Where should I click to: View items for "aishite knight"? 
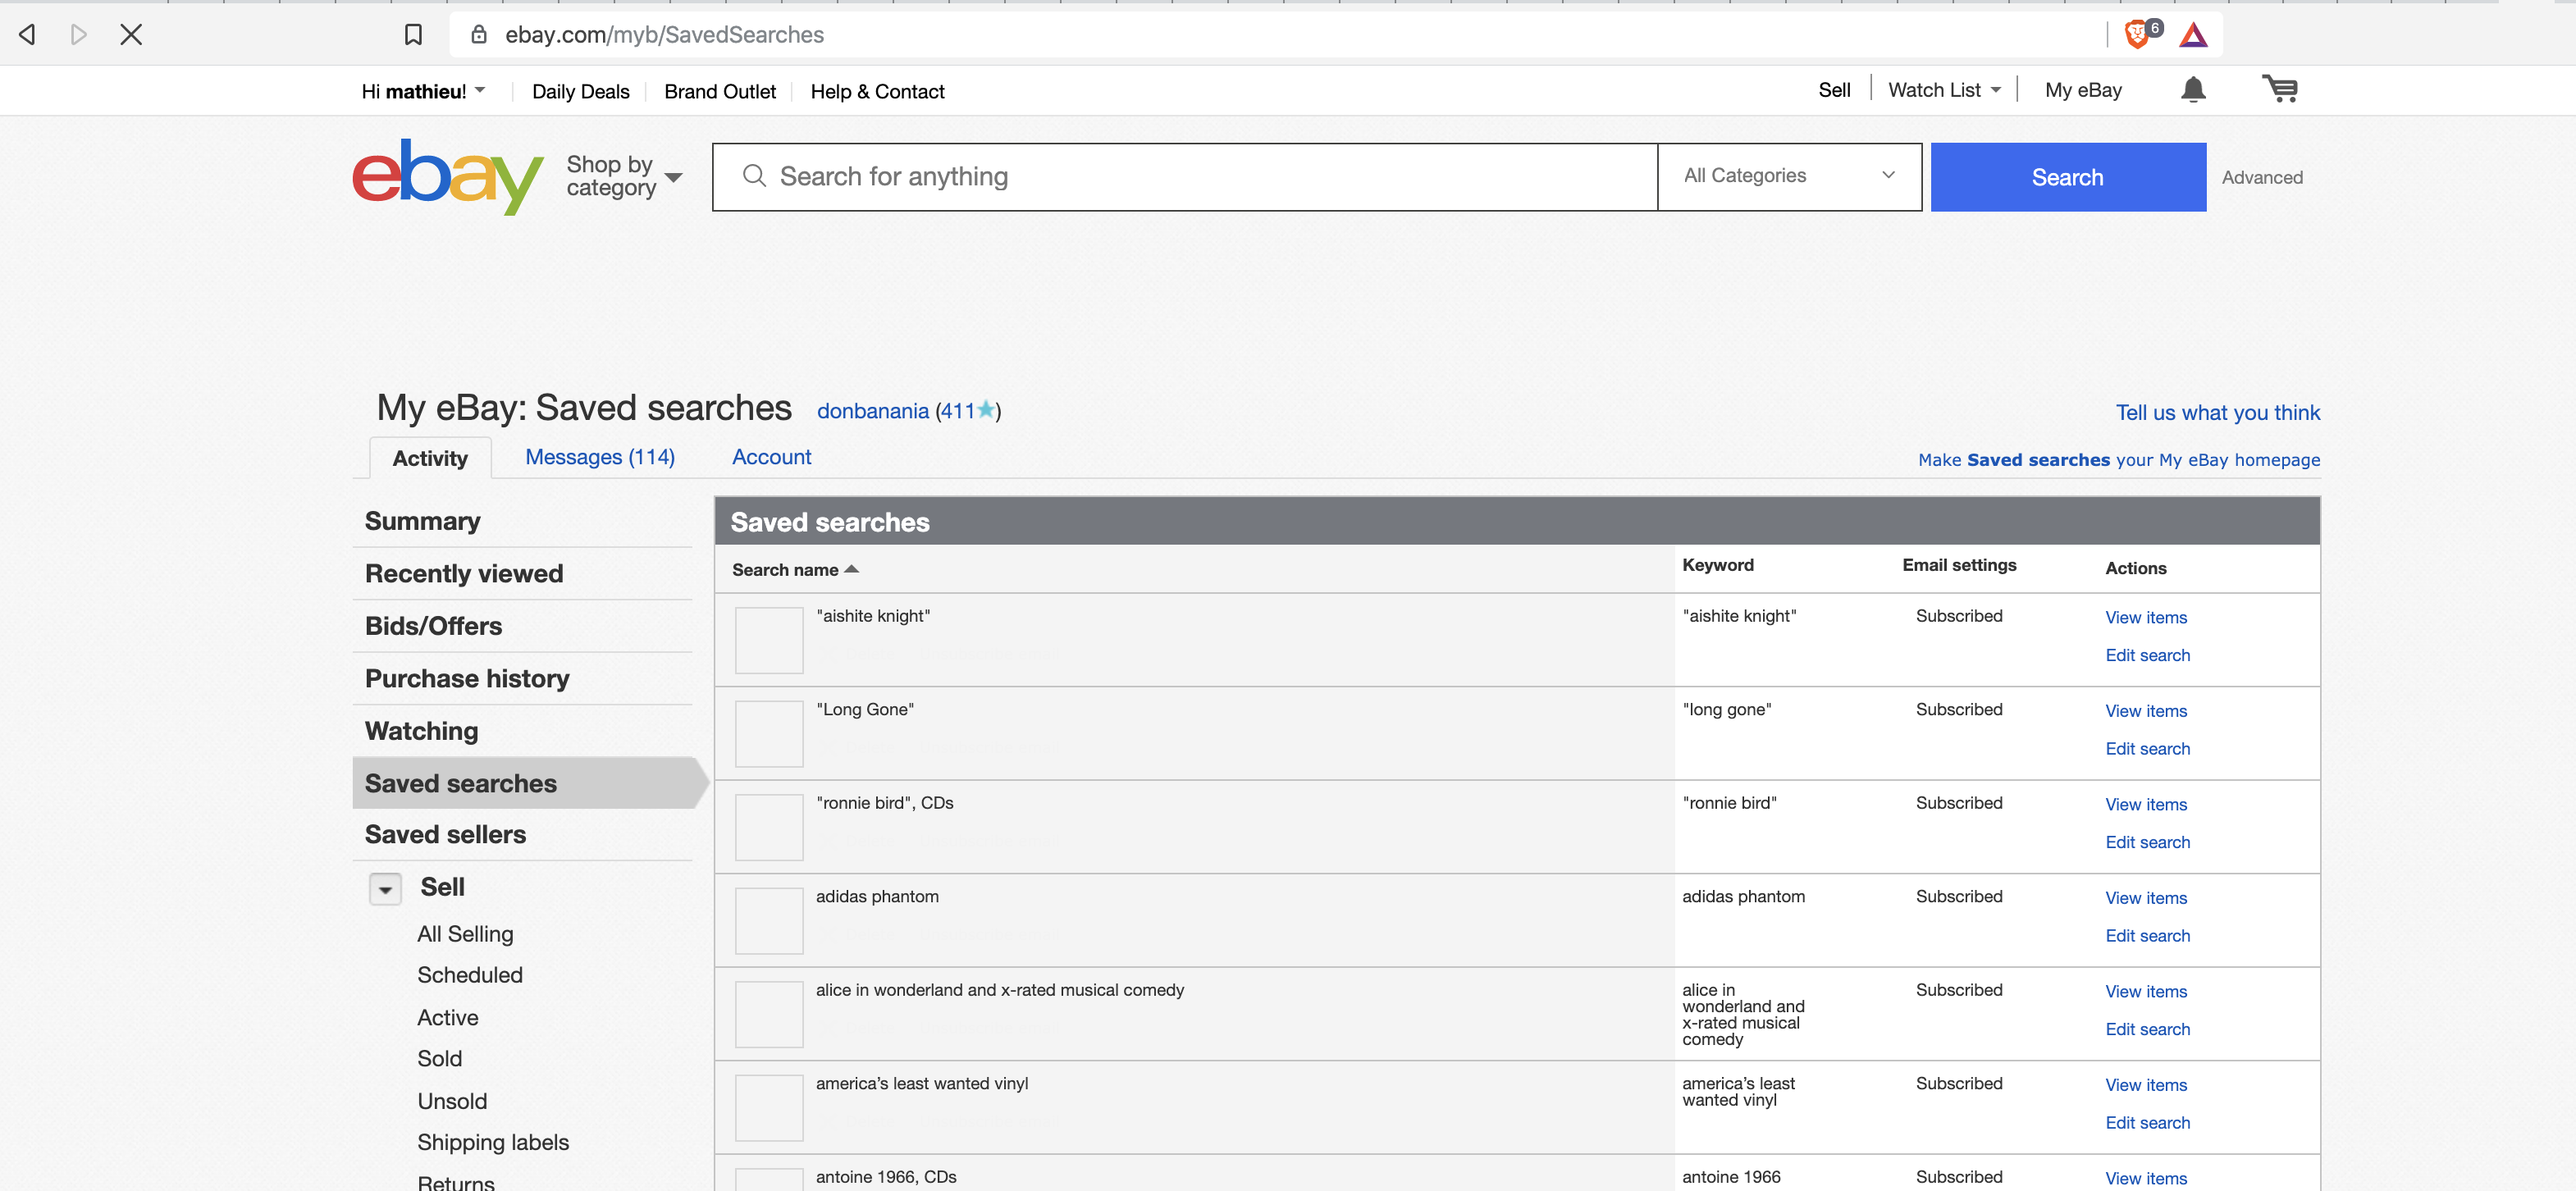click(x=2145, y=618)
